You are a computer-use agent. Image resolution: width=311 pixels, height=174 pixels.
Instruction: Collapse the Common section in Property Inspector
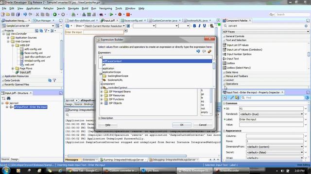click(x=224, y=103)
